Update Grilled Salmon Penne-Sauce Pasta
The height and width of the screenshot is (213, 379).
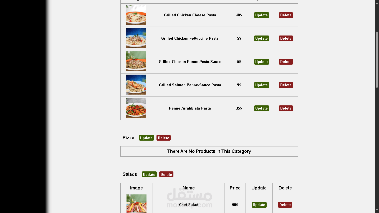261,85
